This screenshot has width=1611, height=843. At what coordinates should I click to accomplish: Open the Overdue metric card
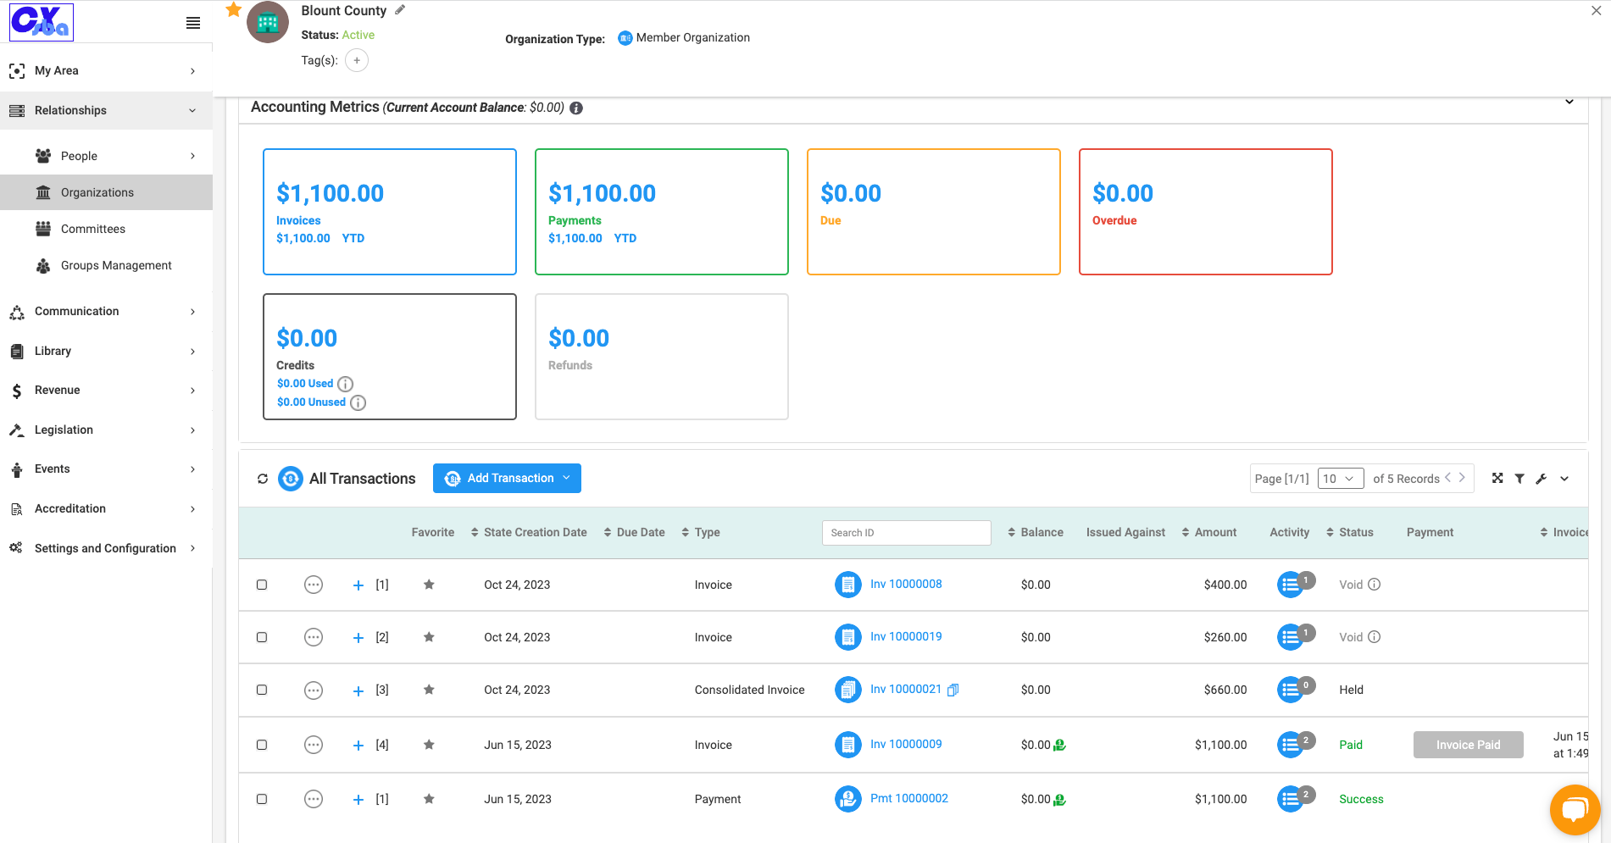1205,212
